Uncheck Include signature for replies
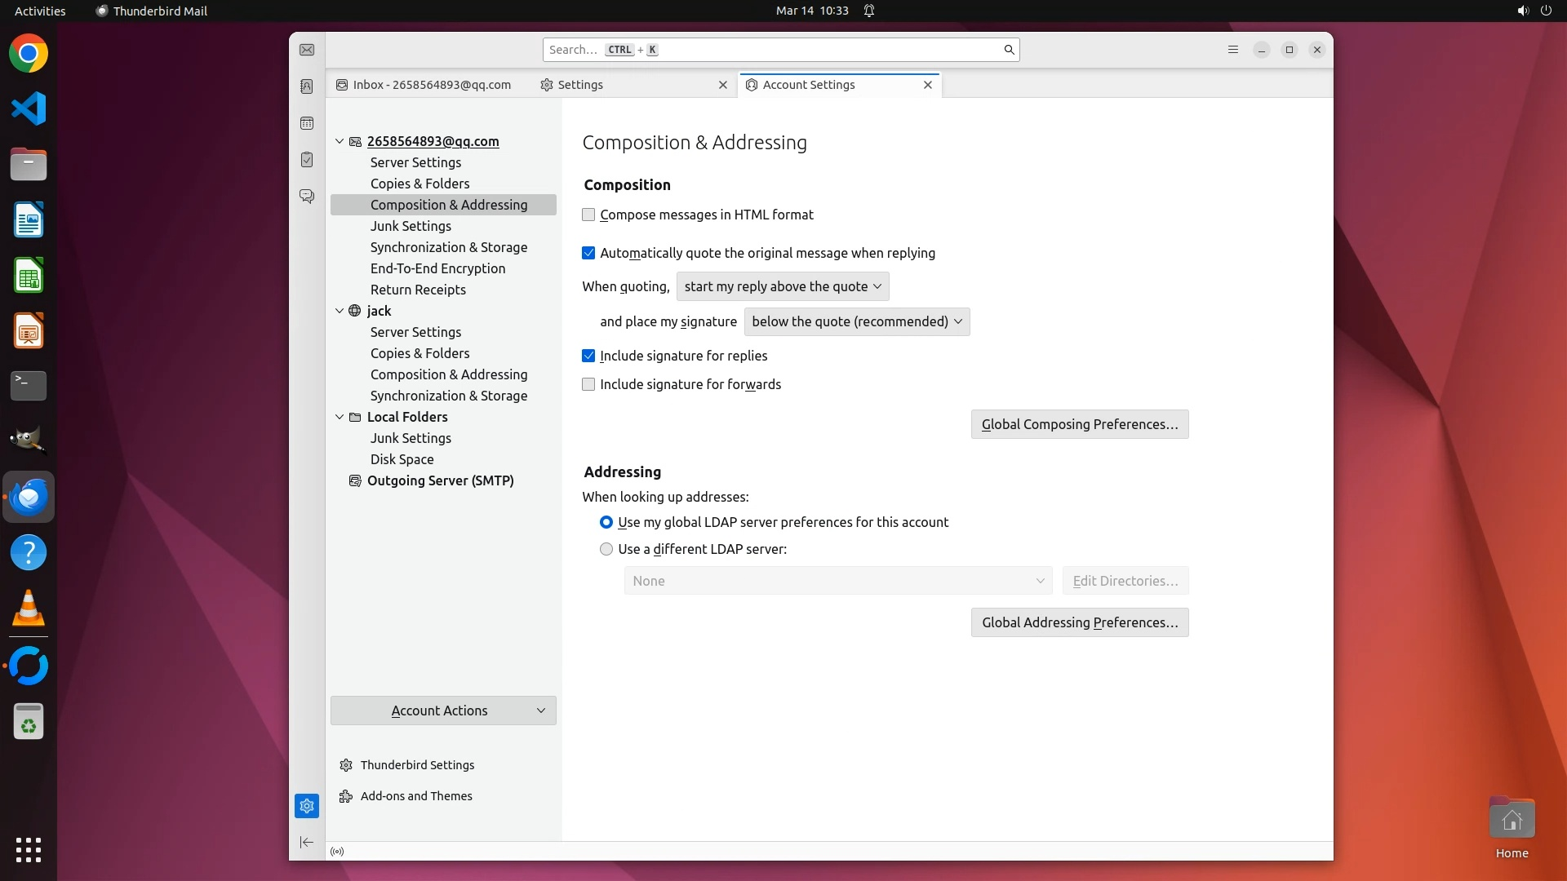Viewport: 1567px width, 881px height. (x=588, y=356)
